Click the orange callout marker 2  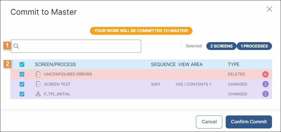(7, 64)
